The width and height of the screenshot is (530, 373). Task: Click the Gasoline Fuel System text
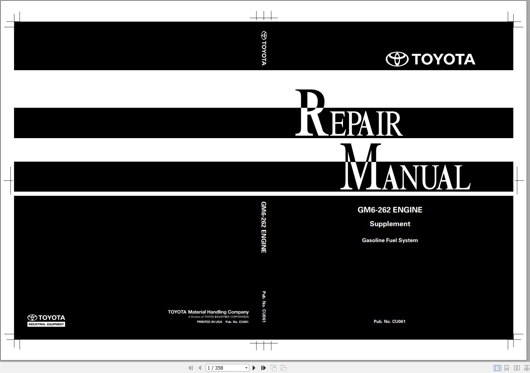pos(390,240)
